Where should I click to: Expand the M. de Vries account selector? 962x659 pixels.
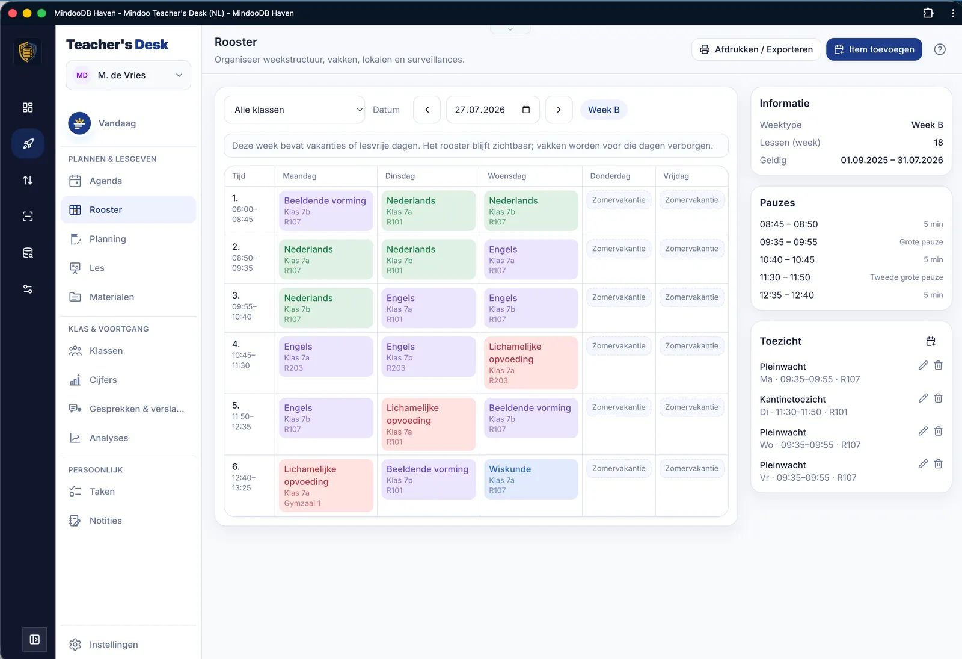[128, 75]
